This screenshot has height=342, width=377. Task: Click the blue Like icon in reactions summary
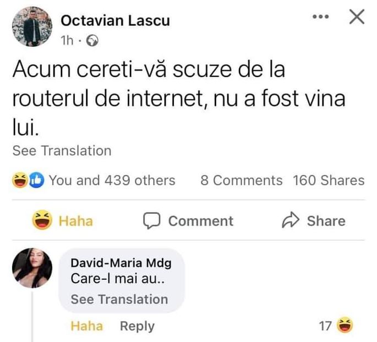pos(36,180)
